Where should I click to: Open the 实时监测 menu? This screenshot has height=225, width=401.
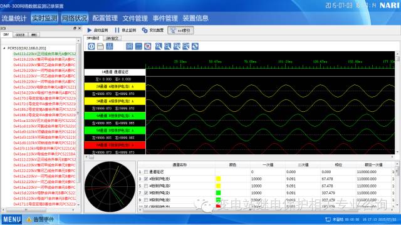click(44, 18)
